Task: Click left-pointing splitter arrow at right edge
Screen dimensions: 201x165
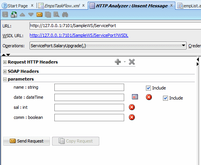Action: pyautogui.click(x=198, y=60)
